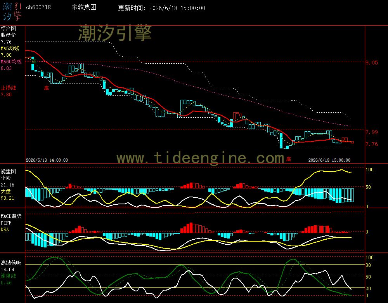Click the 7.99 price axis label
Viewport: 388px width, 303px height.
click(x=372, y=132)
